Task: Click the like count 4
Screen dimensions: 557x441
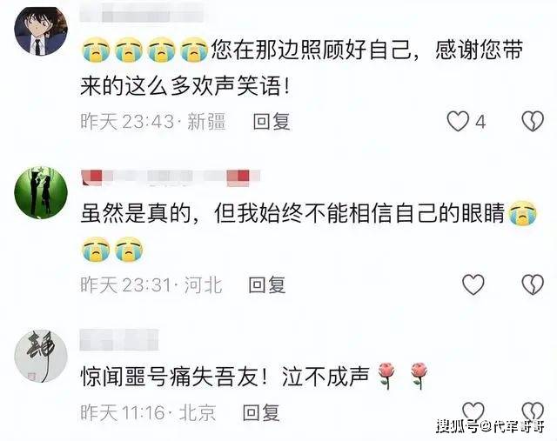Action: (x=480, y=122)
